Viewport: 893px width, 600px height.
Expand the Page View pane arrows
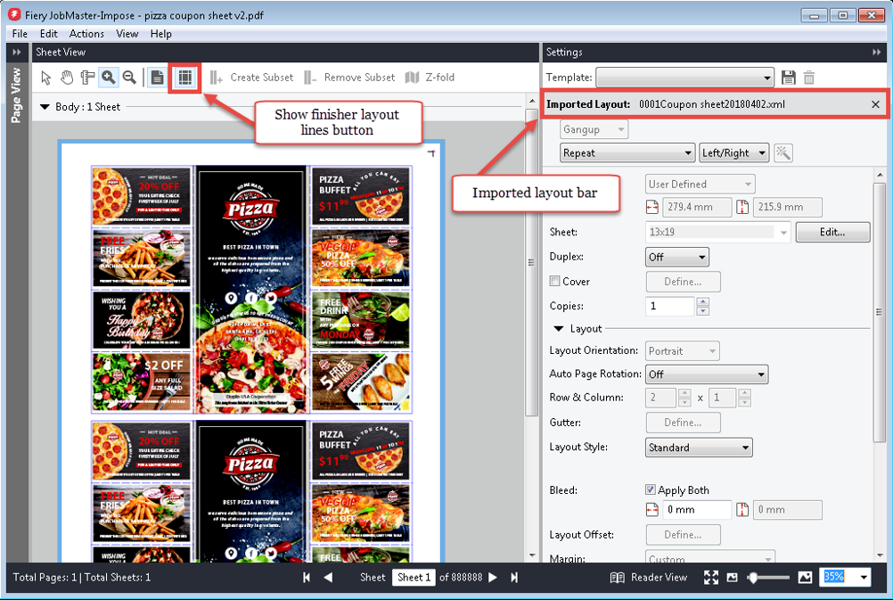point(17,53)
